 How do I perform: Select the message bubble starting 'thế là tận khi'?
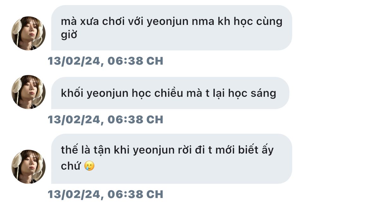coord(171,159)
